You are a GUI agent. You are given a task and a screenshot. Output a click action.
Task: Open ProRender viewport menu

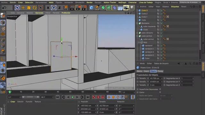click(66, 13)
